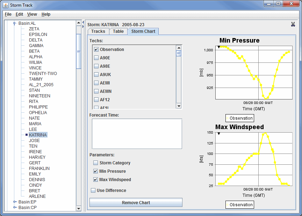Click the storm tree scroll up arrow
This screenshot has height=216, width=302.
79,23
